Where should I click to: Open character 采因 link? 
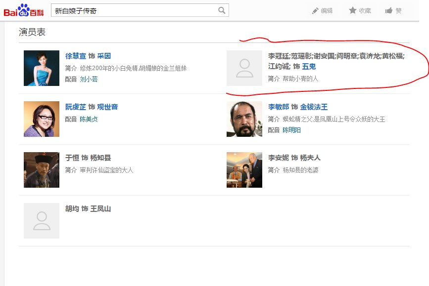click(x=104, y=56)
